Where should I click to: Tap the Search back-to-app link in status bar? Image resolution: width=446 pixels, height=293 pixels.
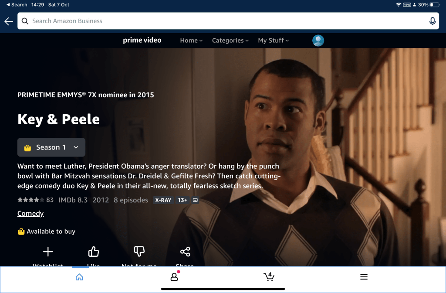tap(17, 4)
